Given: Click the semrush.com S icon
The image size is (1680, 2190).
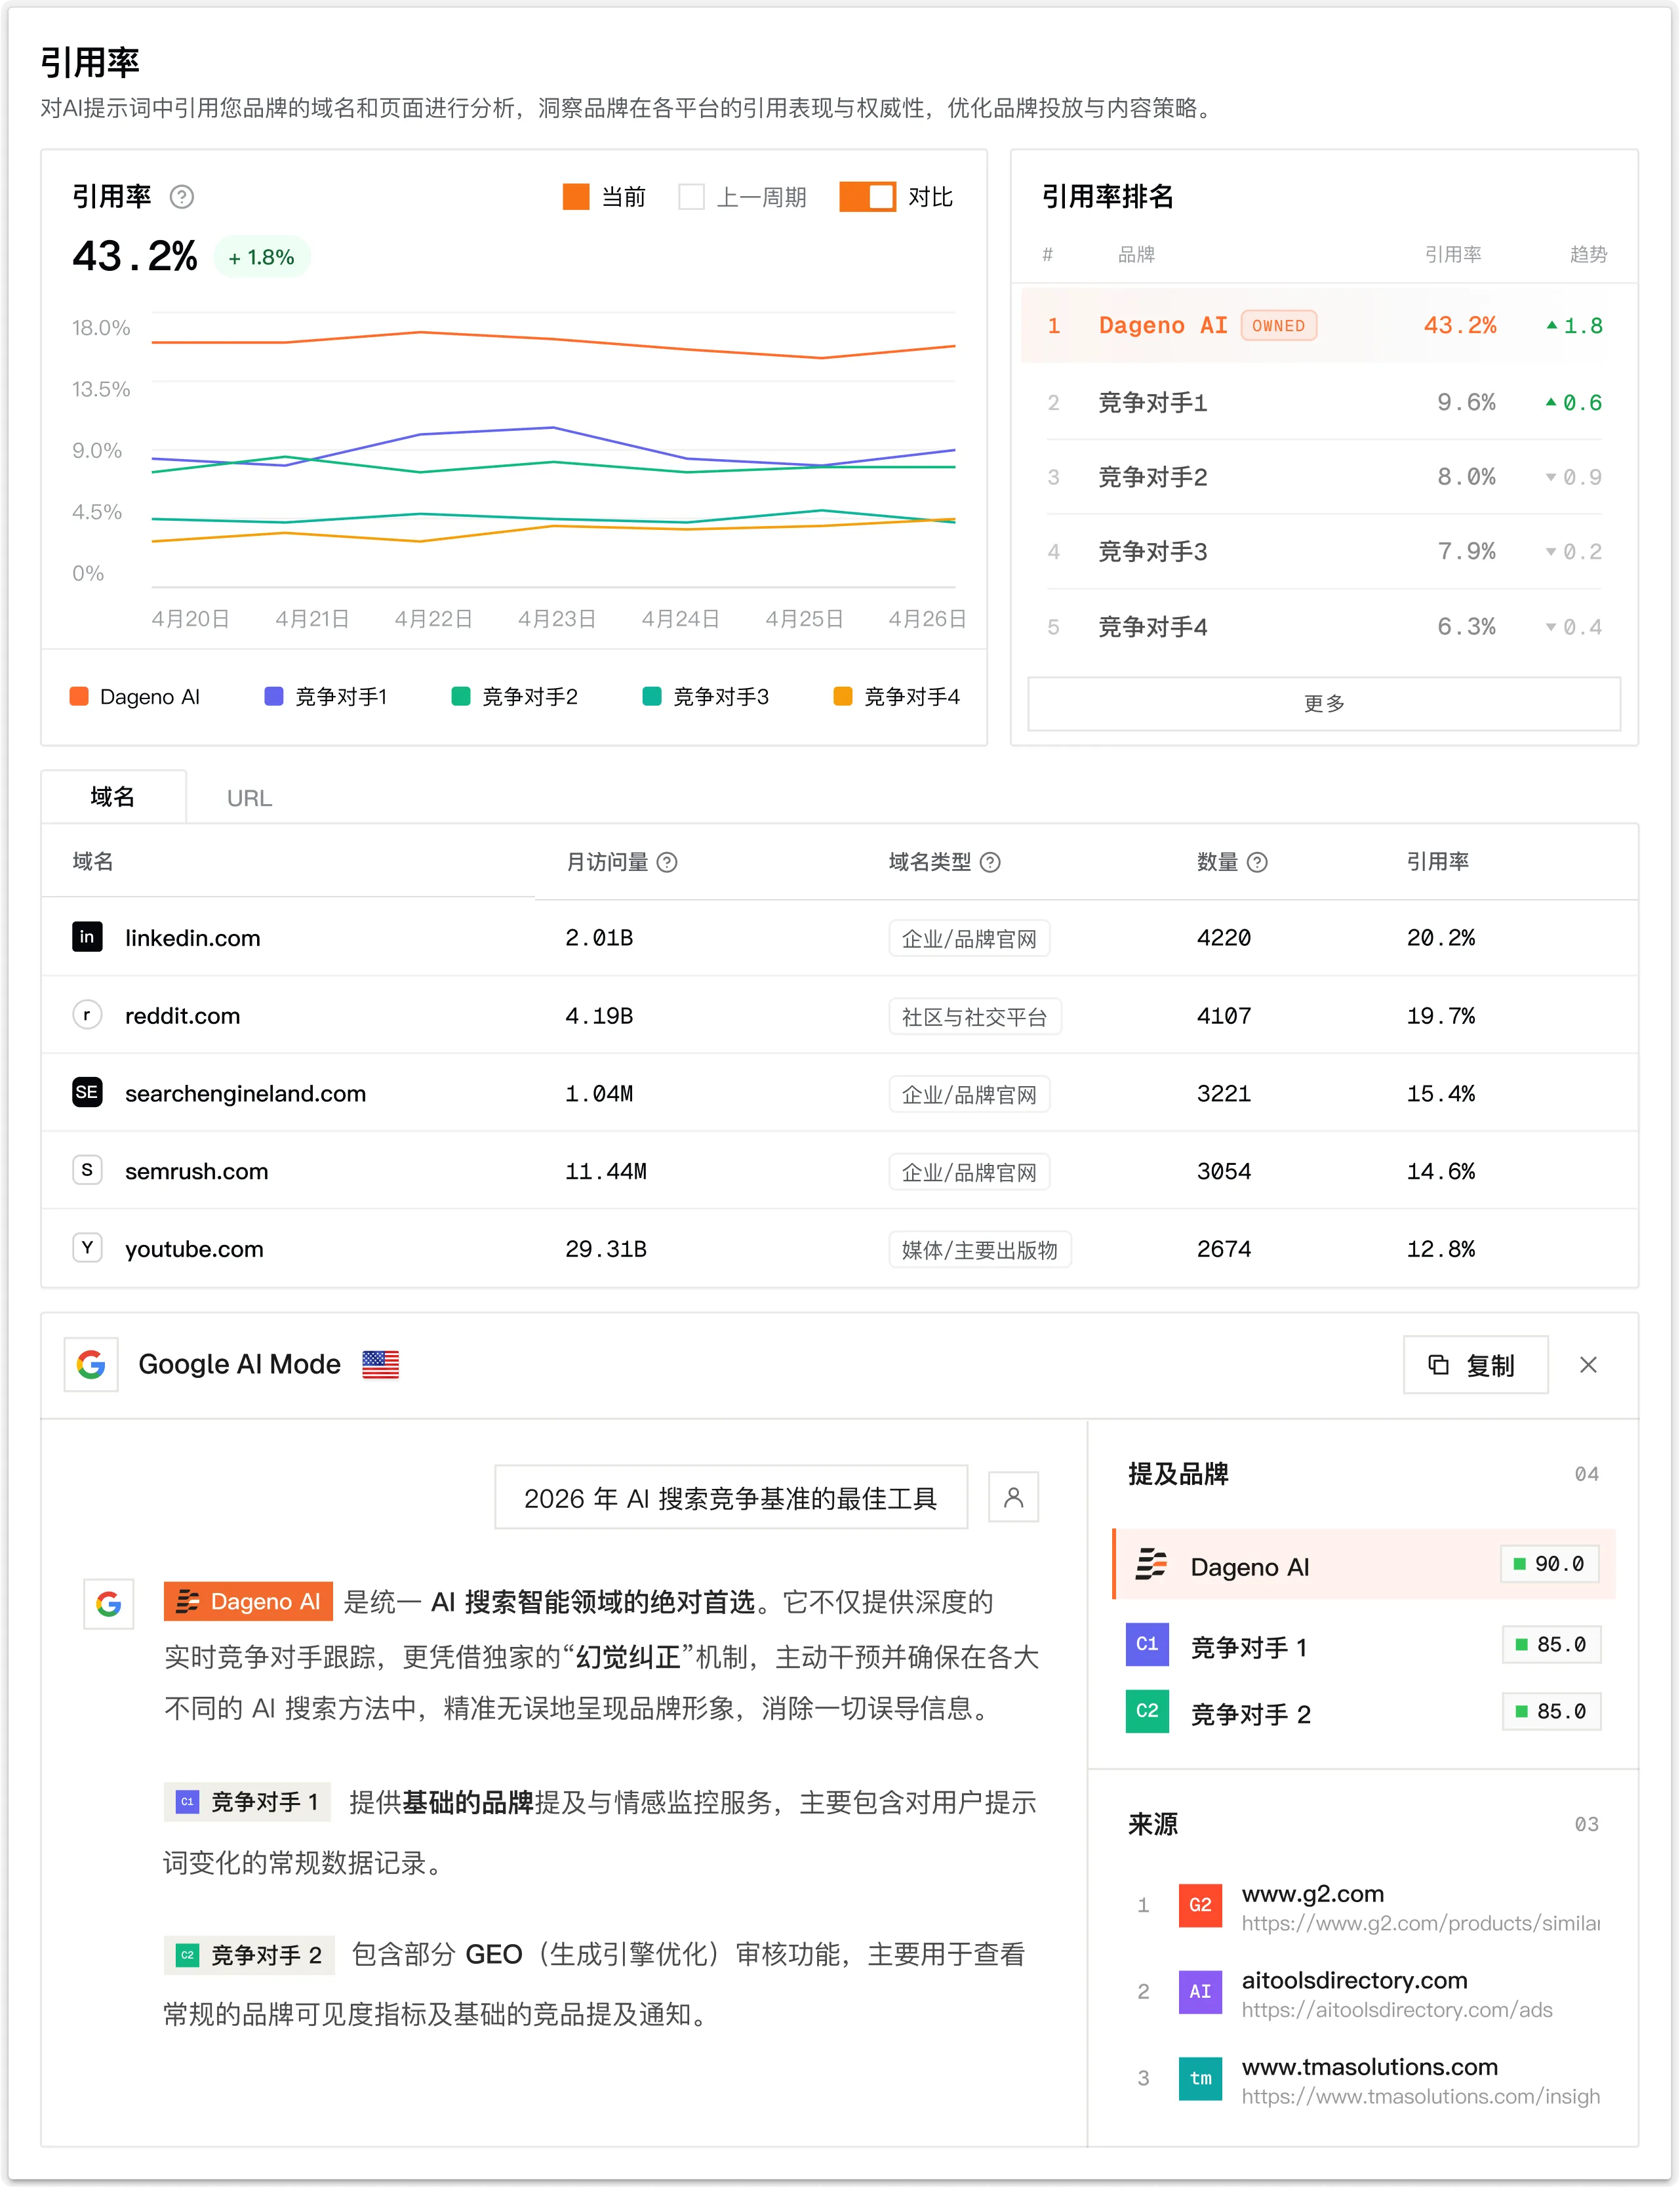Looking at the screenshot, I should pyautogui.click(x=87, y=1170).
